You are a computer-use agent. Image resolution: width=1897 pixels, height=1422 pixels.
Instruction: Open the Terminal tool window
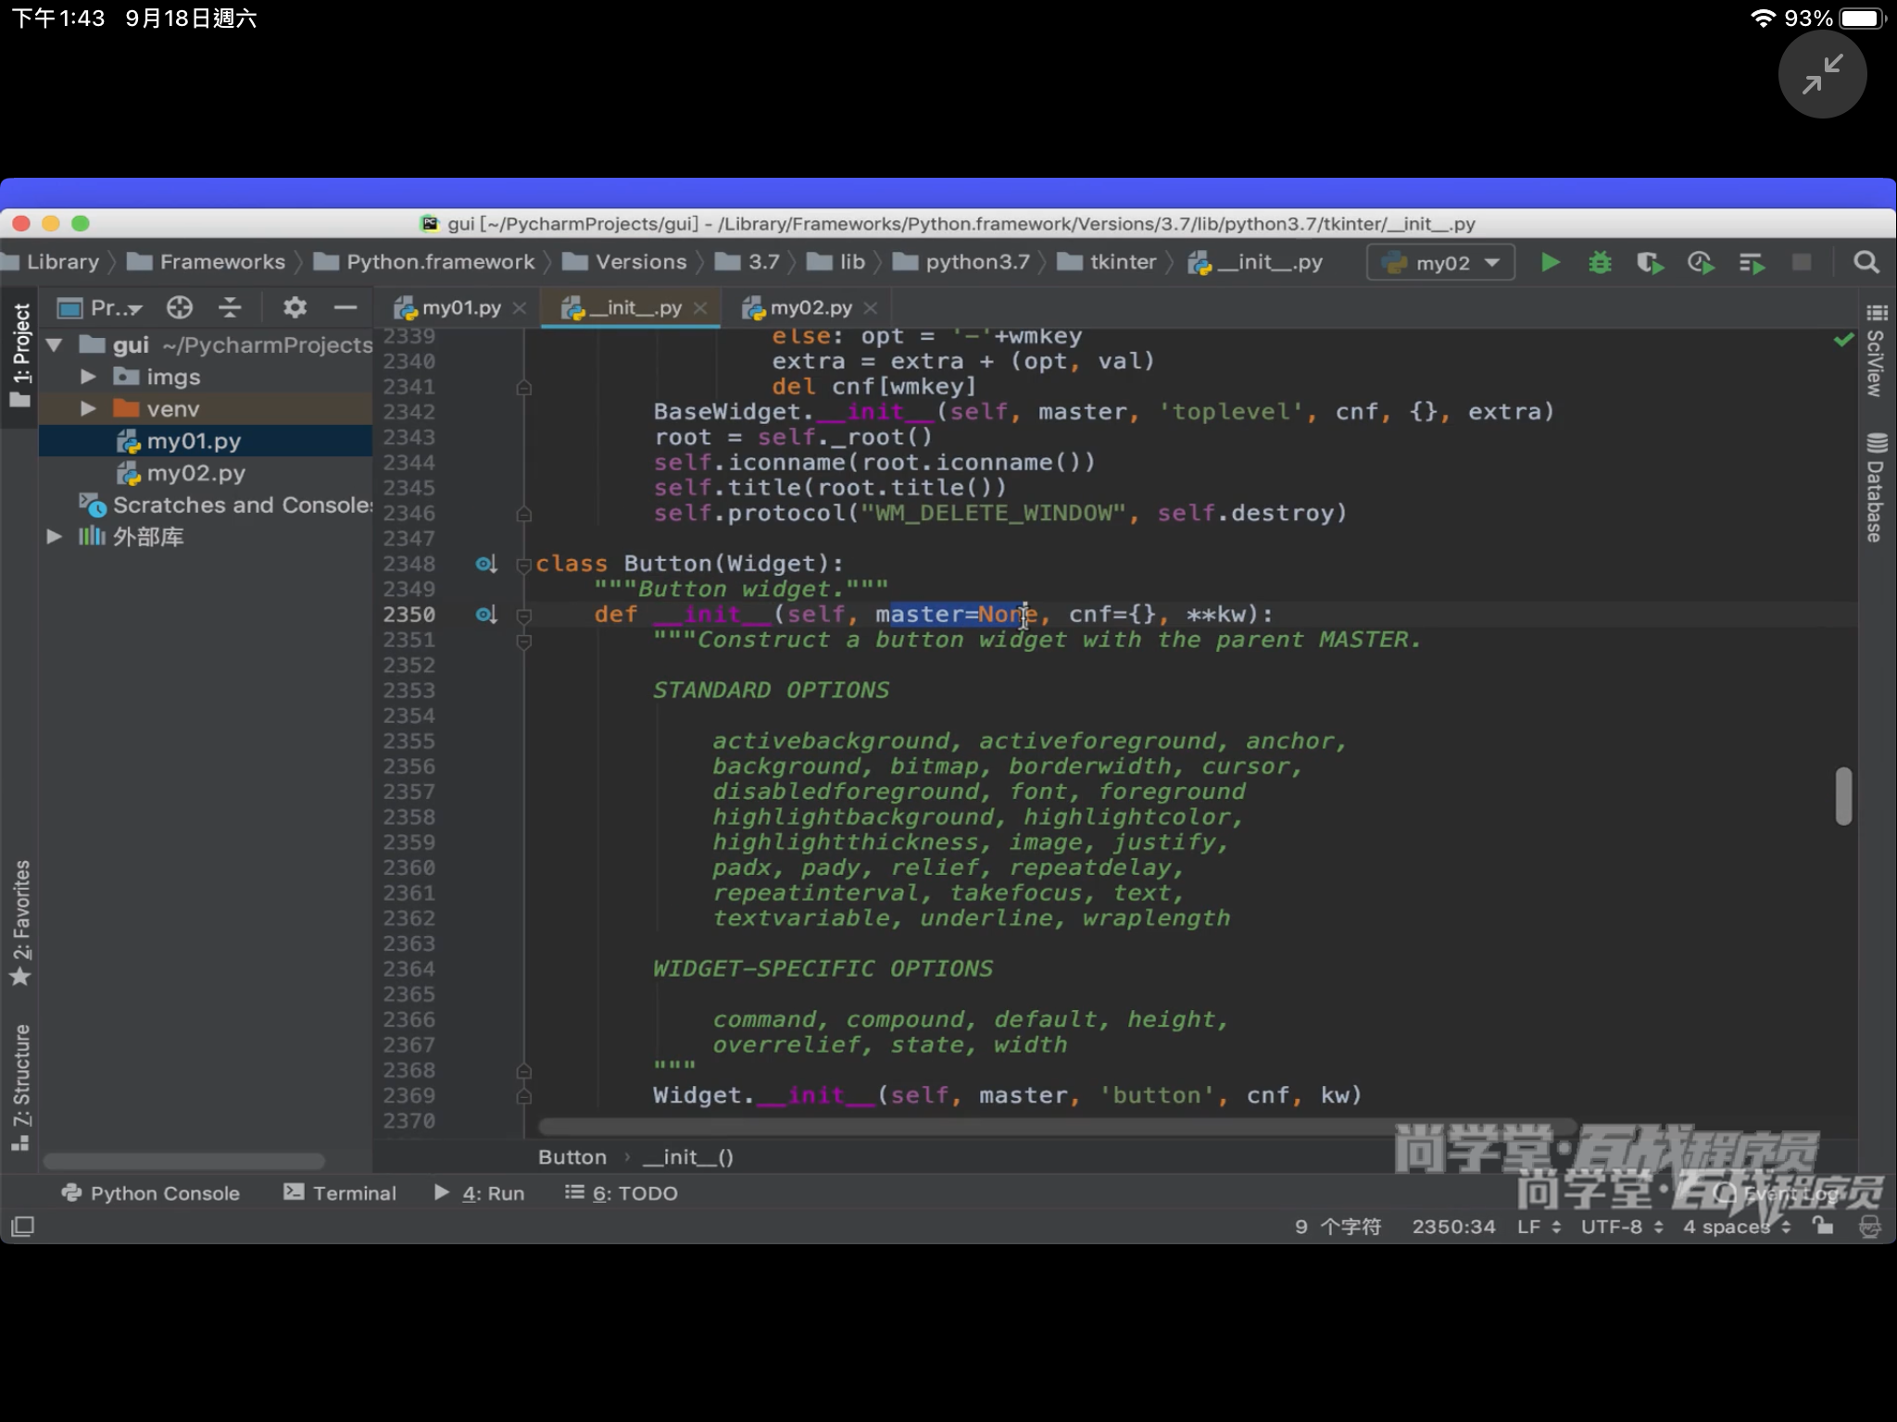point(340,1193)
